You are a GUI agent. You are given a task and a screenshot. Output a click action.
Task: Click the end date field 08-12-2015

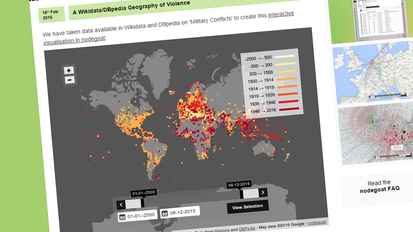pos(180,212)
